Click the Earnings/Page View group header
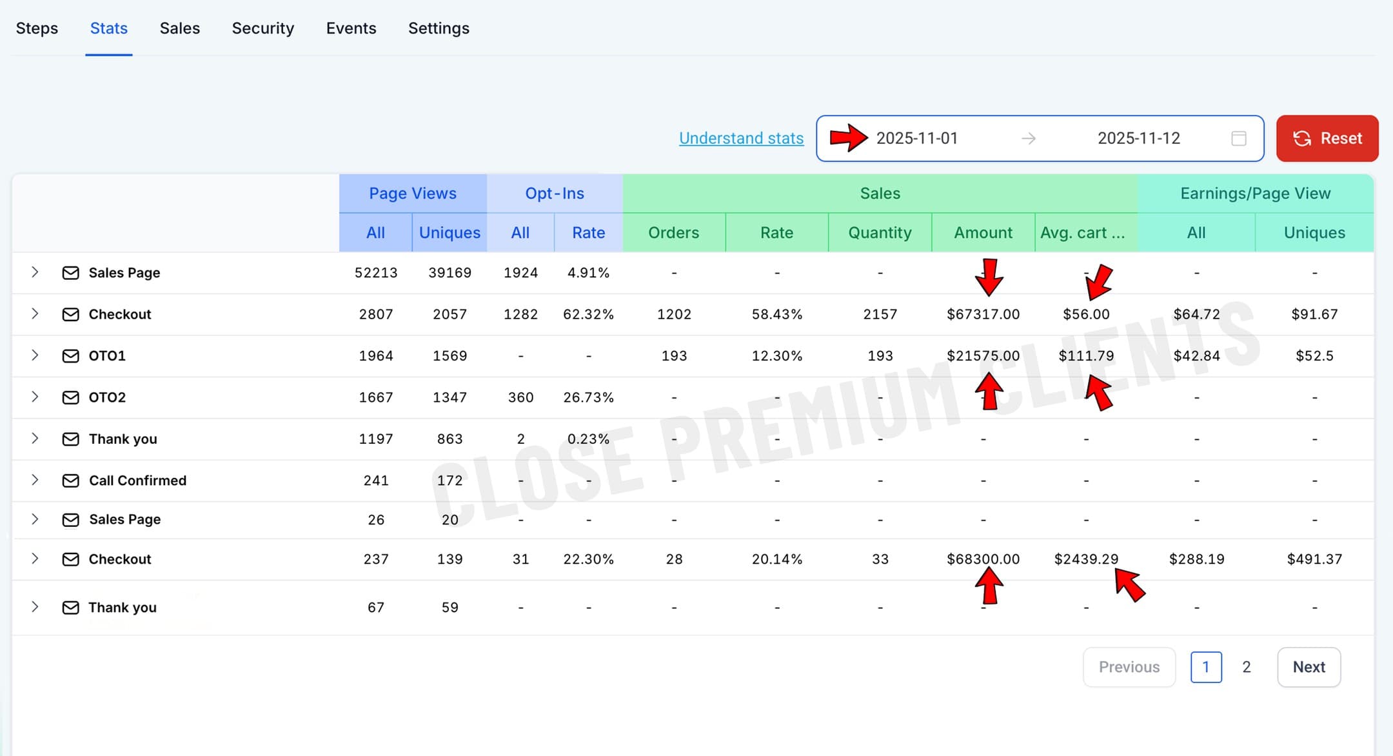Screen dimensions: 1393x756 (1256, 194)
